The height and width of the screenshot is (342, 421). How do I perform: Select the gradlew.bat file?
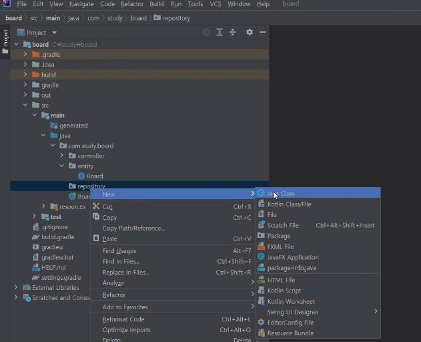point(57,257)
